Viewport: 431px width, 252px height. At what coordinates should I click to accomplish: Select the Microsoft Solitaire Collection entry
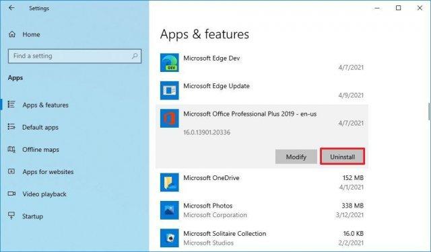[x=262, y=238]
